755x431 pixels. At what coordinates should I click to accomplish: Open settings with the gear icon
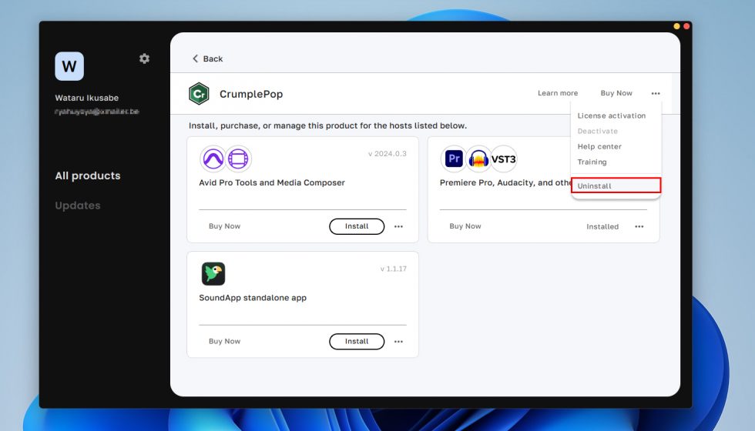[x=145, y=58]
